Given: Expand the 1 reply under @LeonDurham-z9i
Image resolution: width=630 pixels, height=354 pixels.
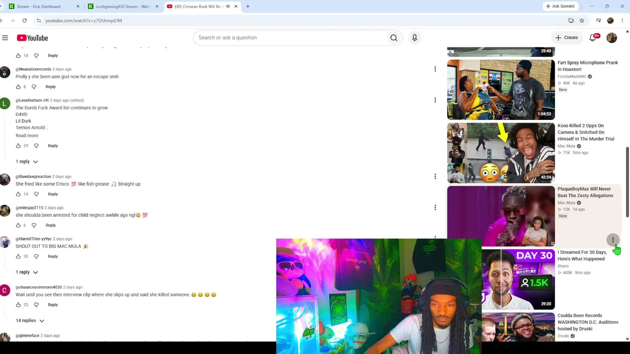Looking at the screenshot, I should click(x=27, y=161).
